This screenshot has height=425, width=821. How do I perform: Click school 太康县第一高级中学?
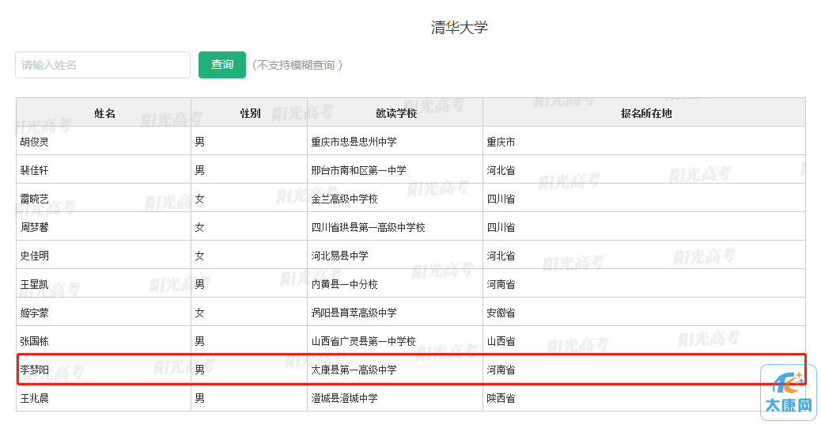coord(354,370)
